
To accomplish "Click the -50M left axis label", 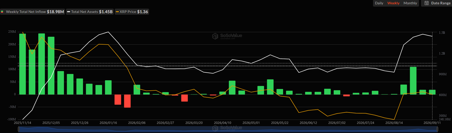I will pyautogui.click(x=12, y=107).
